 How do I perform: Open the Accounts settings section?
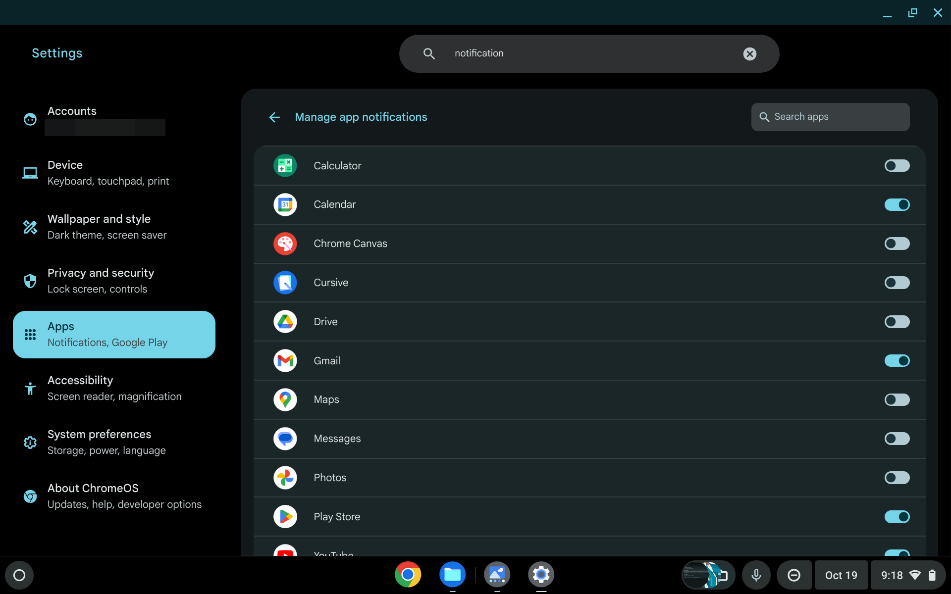pos(114,119)
